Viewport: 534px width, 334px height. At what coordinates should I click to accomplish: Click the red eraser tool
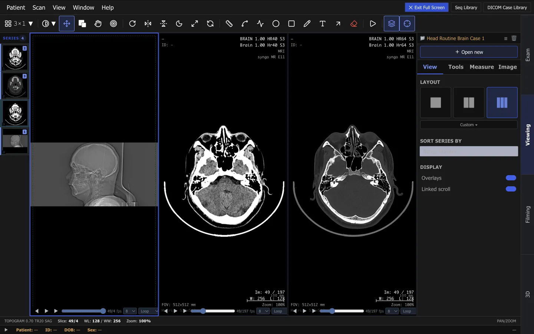click(354, 24)
